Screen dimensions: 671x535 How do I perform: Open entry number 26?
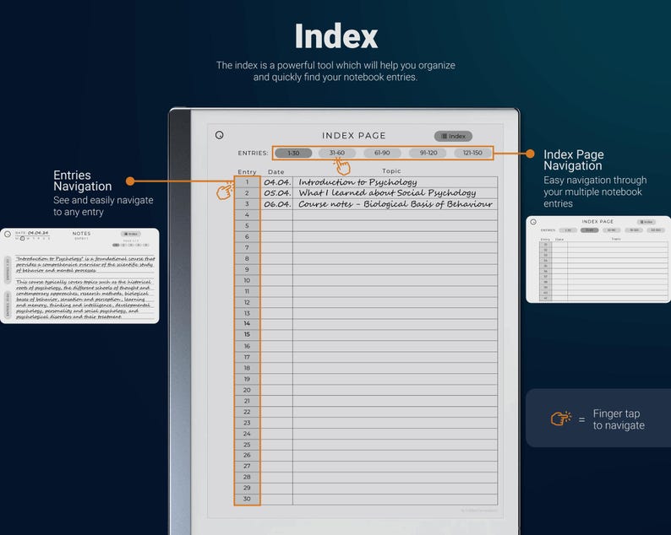pos(247,456)
